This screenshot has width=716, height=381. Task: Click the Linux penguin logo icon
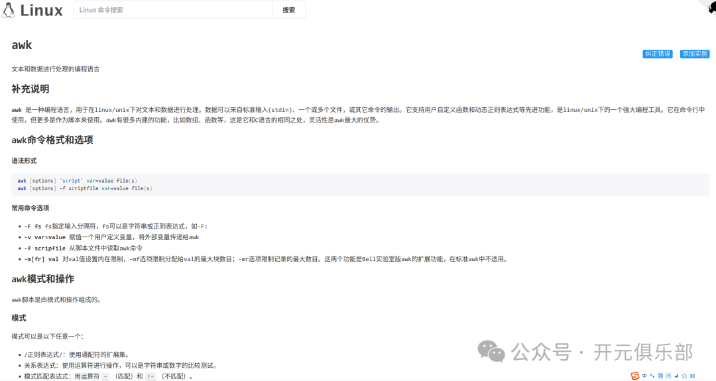(8, 9)
